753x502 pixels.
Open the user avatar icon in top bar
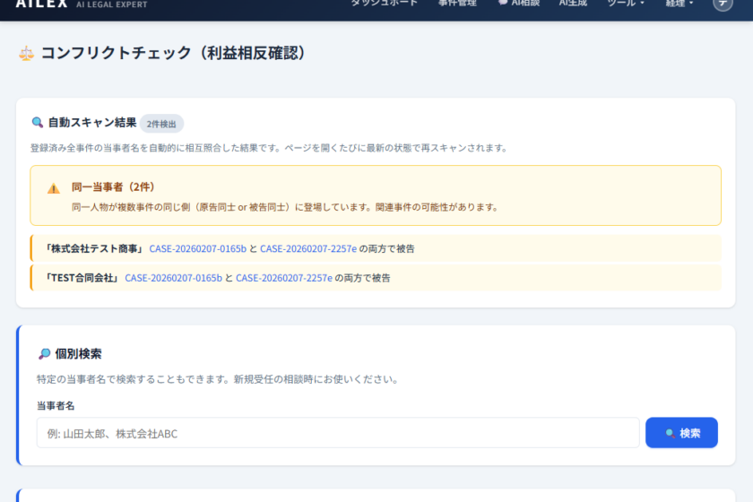click(723, 4)
